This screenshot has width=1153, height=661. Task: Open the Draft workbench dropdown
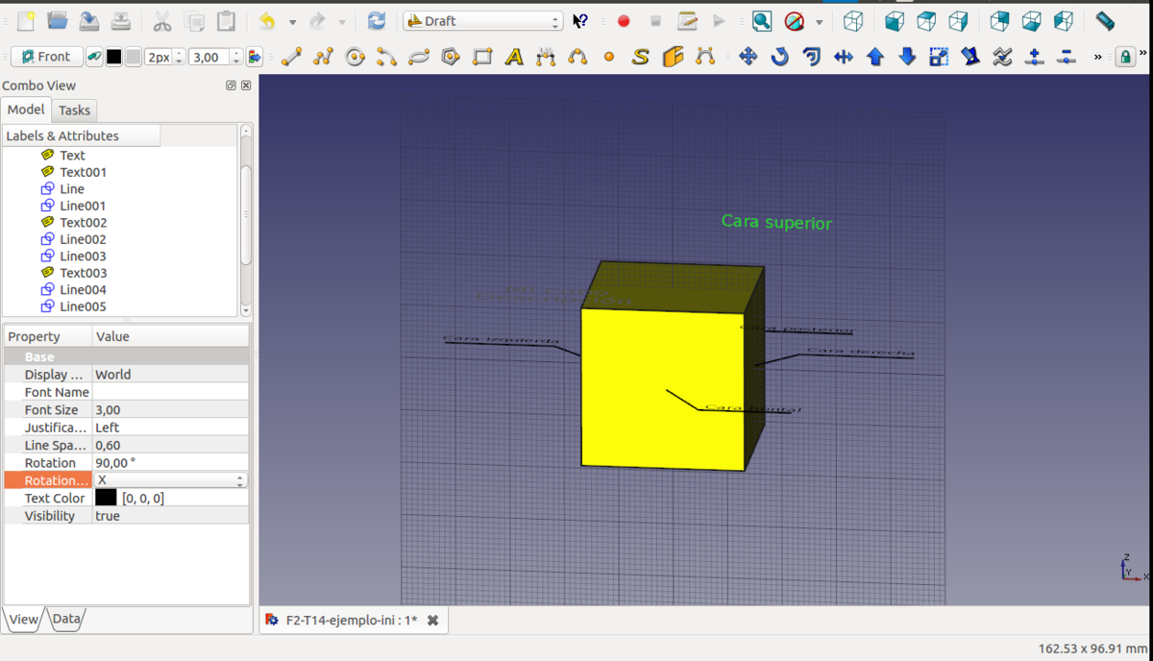[483, 21]
